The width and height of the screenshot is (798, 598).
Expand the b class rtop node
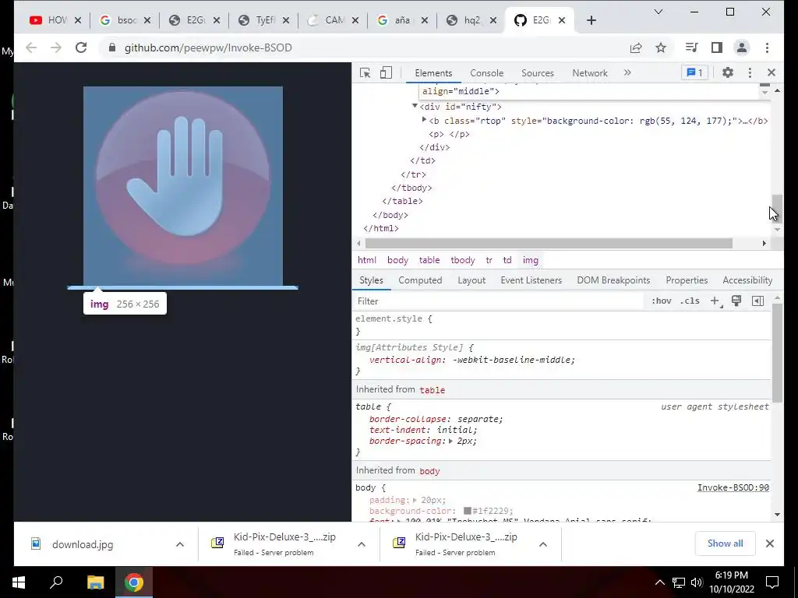click(x=424, y=120)
